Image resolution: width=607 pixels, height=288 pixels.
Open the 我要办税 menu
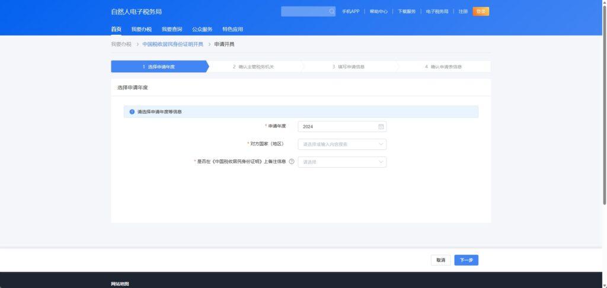tap(141, 29)
